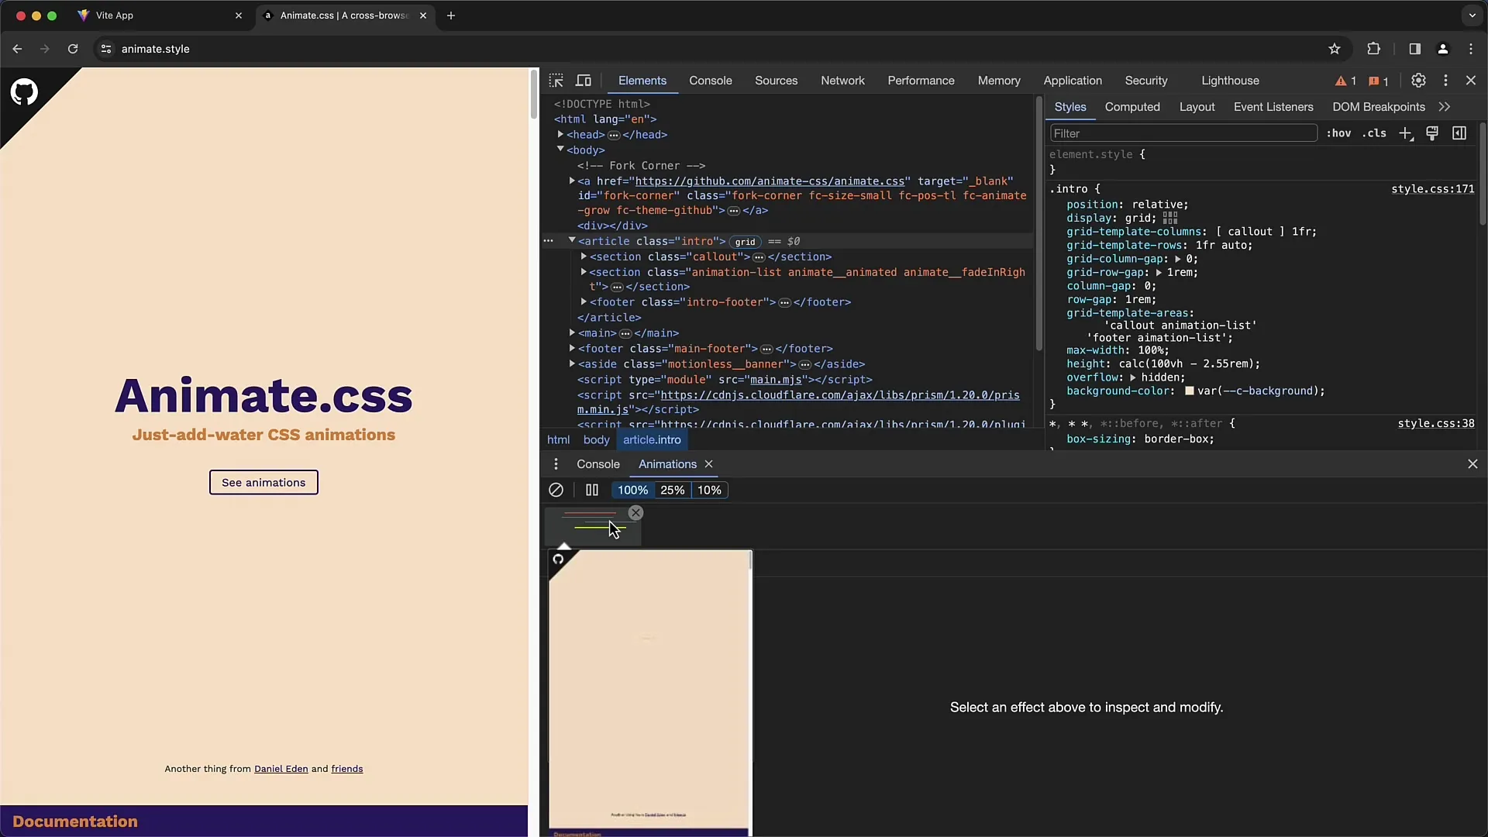Close the Animations panel
The image size is (1488, 837).
[x=709, y=464]
